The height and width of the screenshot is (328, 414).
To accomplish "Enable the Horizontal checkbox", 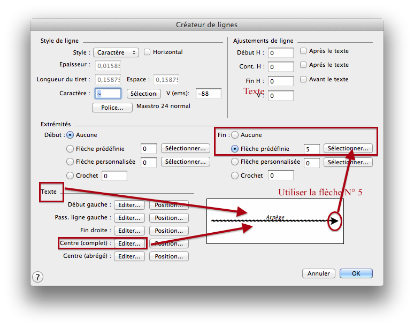I will (147, 52).
